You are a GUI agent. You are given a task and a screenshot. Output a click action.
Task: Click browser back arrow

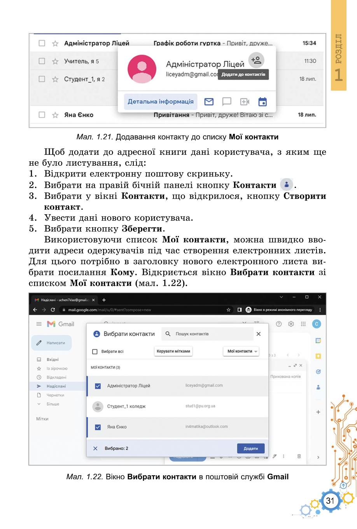pyautogui.click(x=35, y=310)
